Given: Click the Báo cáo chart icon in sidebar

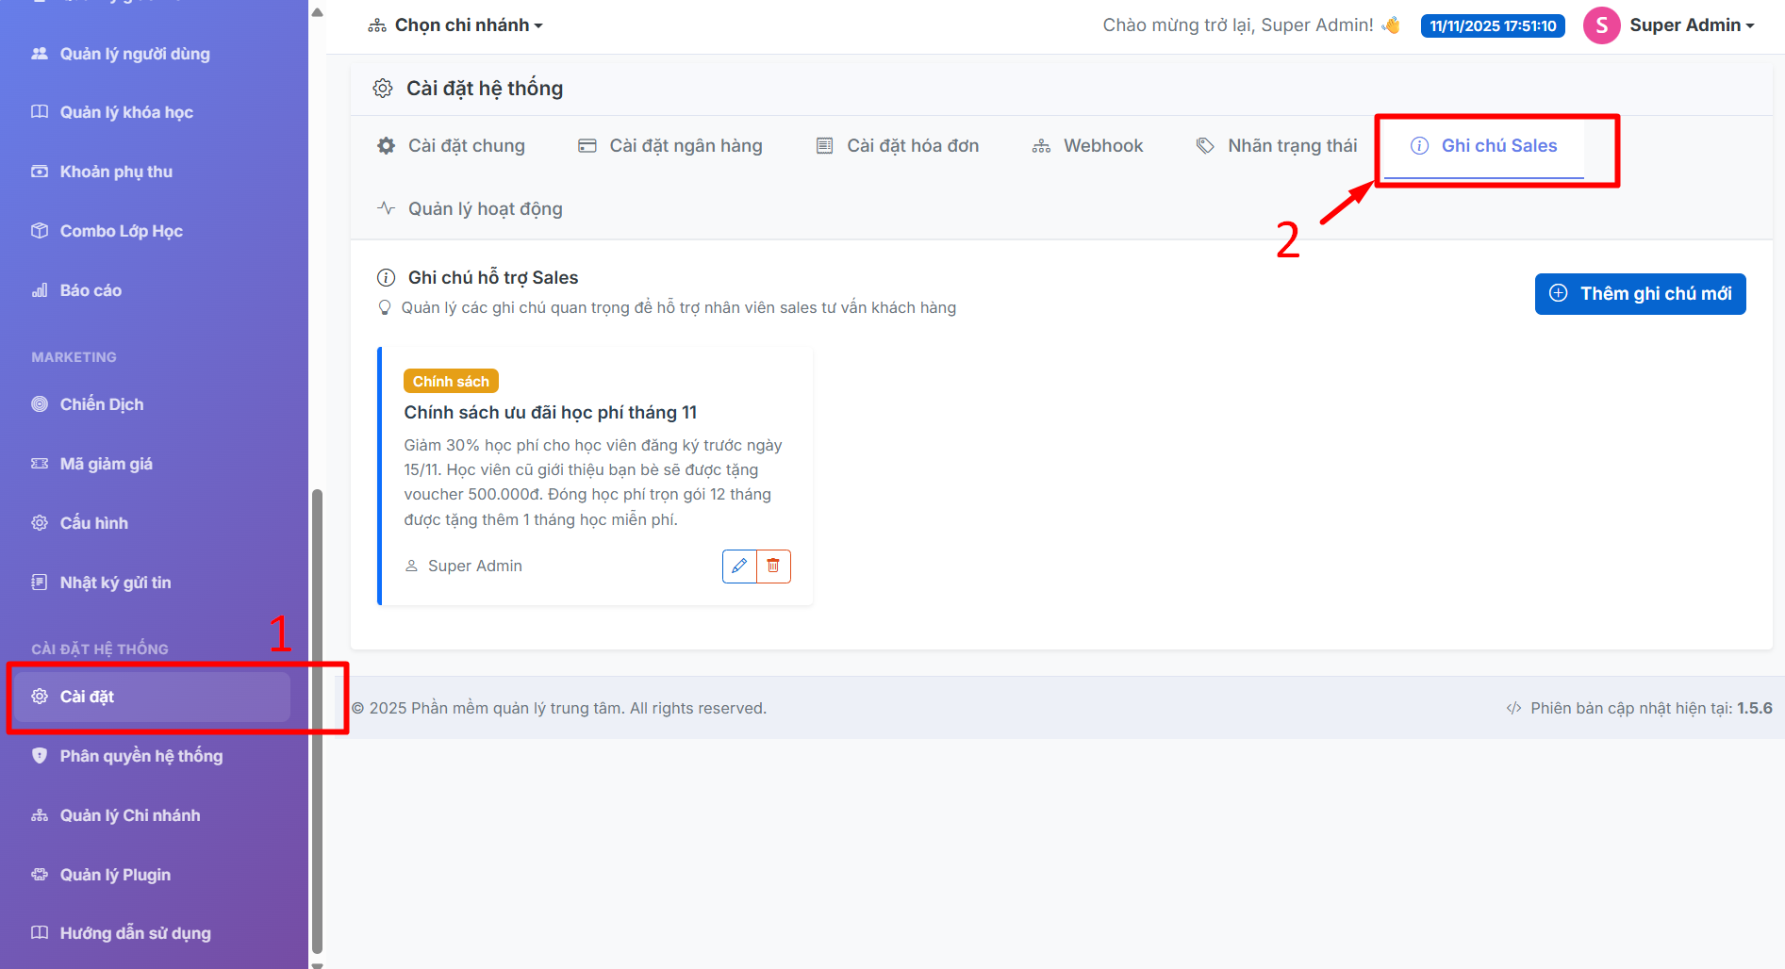Looking at the screenshot, I should 40,290.
